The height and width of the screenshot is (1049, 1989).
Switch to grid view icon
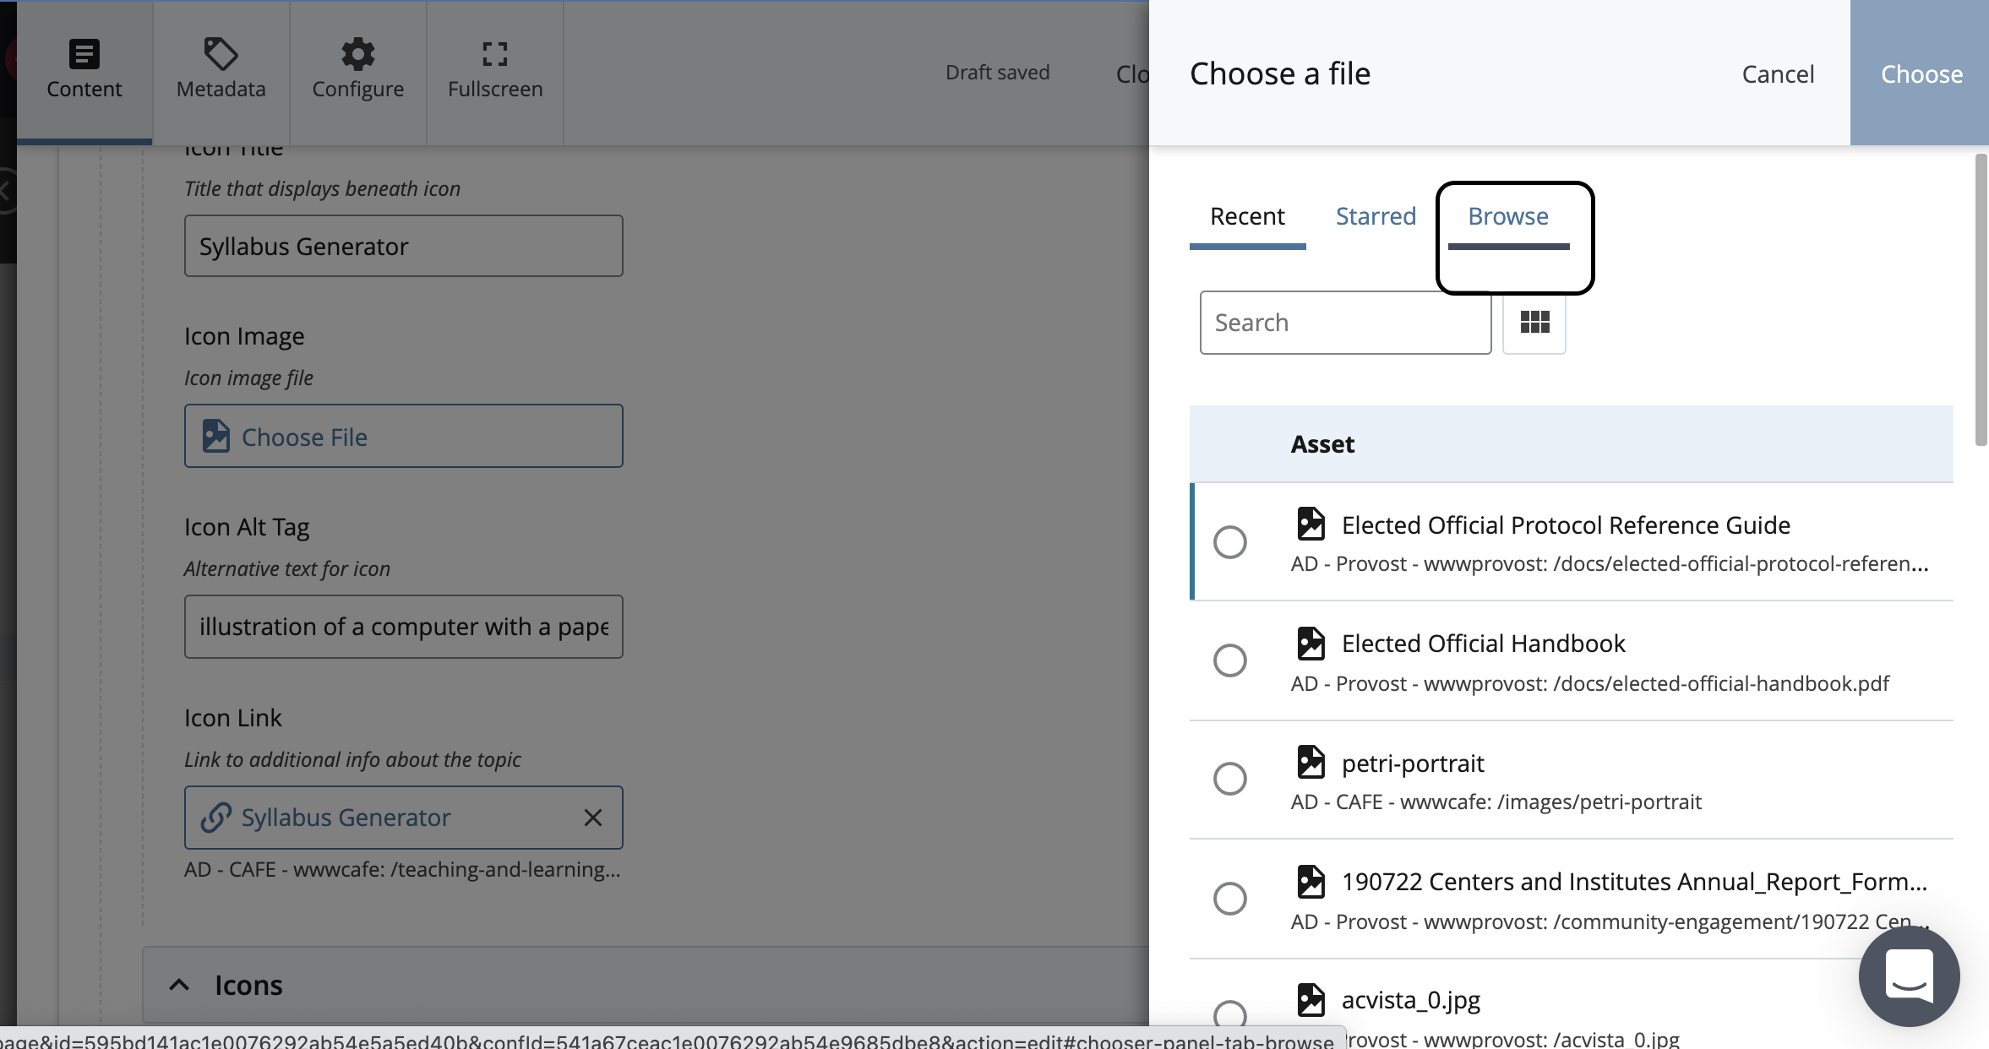click(x=1534, y=323)
